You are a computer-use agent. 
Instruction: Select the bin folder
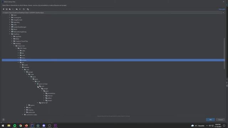(x=23, y=53)
